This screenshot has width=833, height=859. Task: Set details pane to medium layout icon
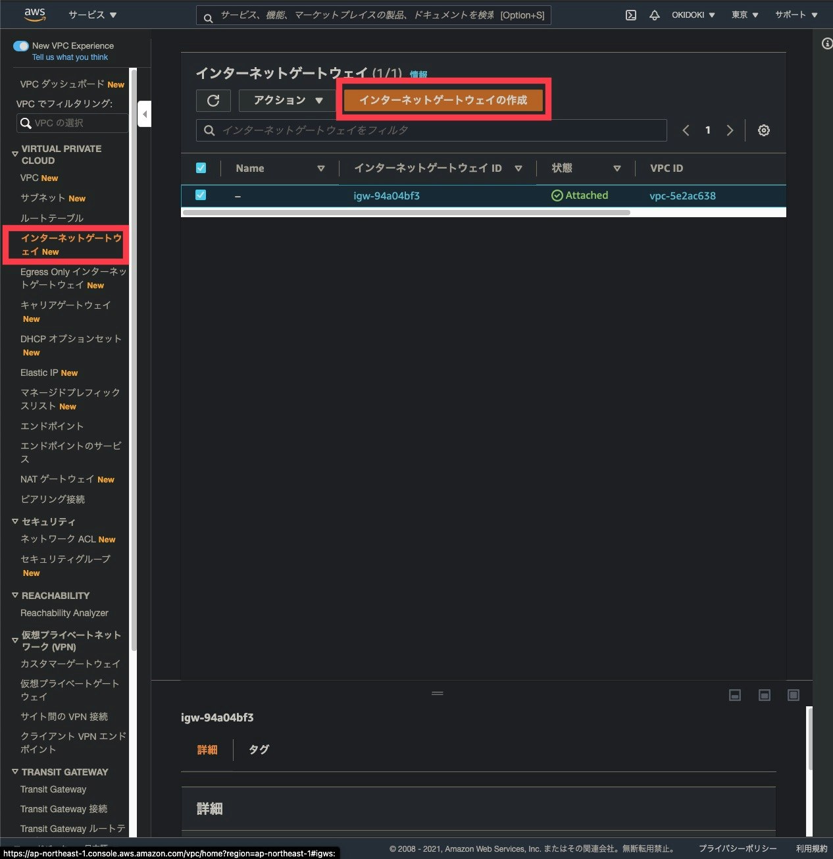click(x=765, y=695)
